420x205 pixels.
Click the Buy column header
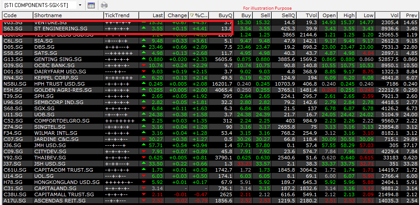point(243,15)
